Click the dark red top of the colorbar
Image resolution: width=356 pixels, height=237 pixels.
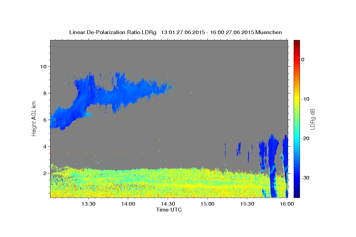(297, 42)
